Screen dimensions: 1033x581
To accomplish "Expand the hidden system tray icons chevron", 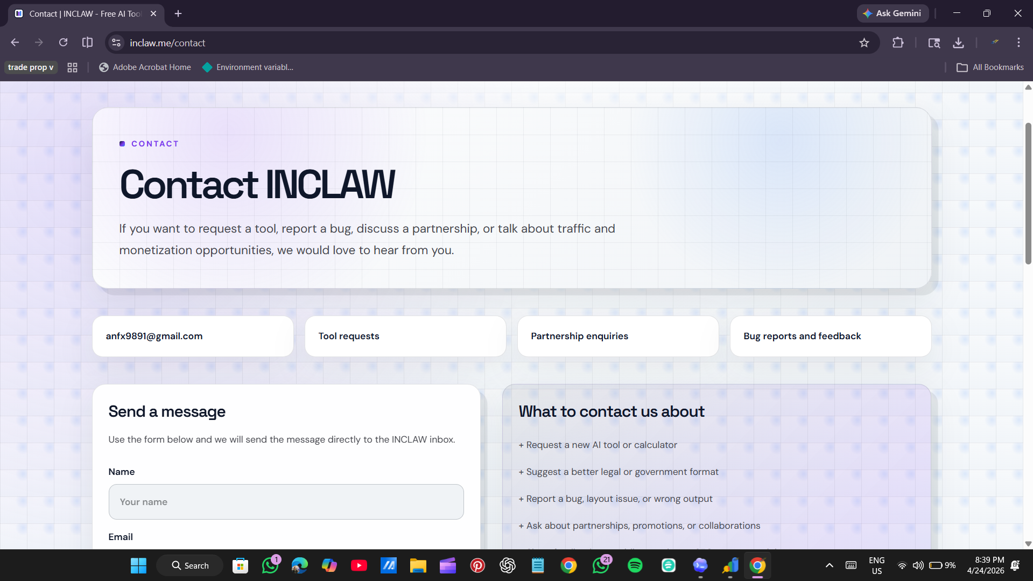I will click(x=829, y=565).
